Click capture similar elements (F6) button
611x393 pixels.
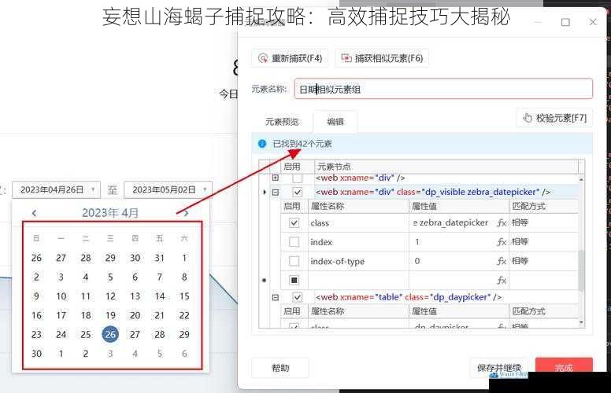[x=382, y=58]
